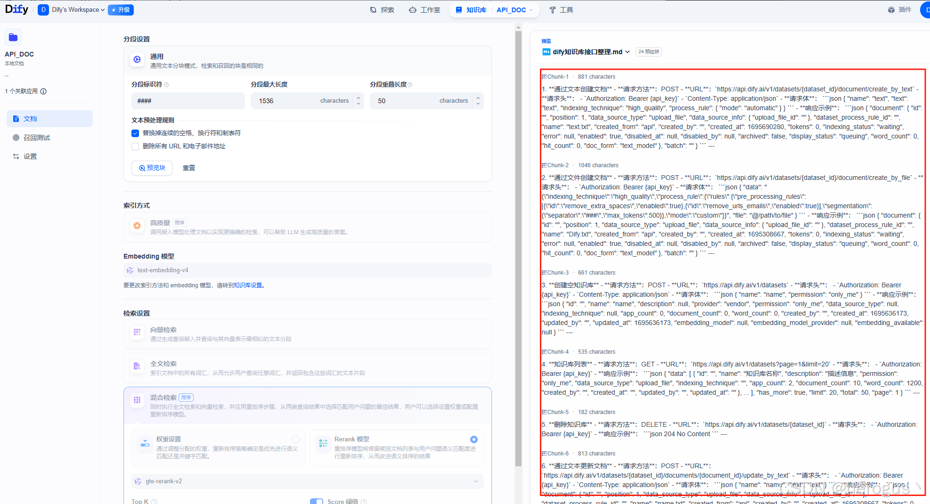Image resolution: width=930 pixels, height=504 pixels.
Task: Expand the dify知识库接口整理.md file dropdown
Action: (628, 52)
